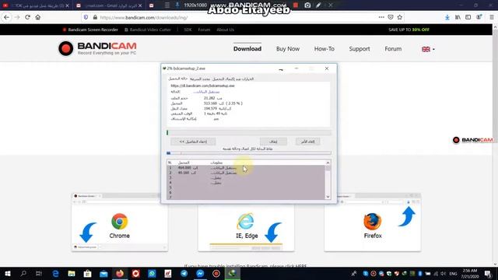498x280 pixels.
Task: Open the Firefox download instructions thumbnail
Action: click(373, 222)
